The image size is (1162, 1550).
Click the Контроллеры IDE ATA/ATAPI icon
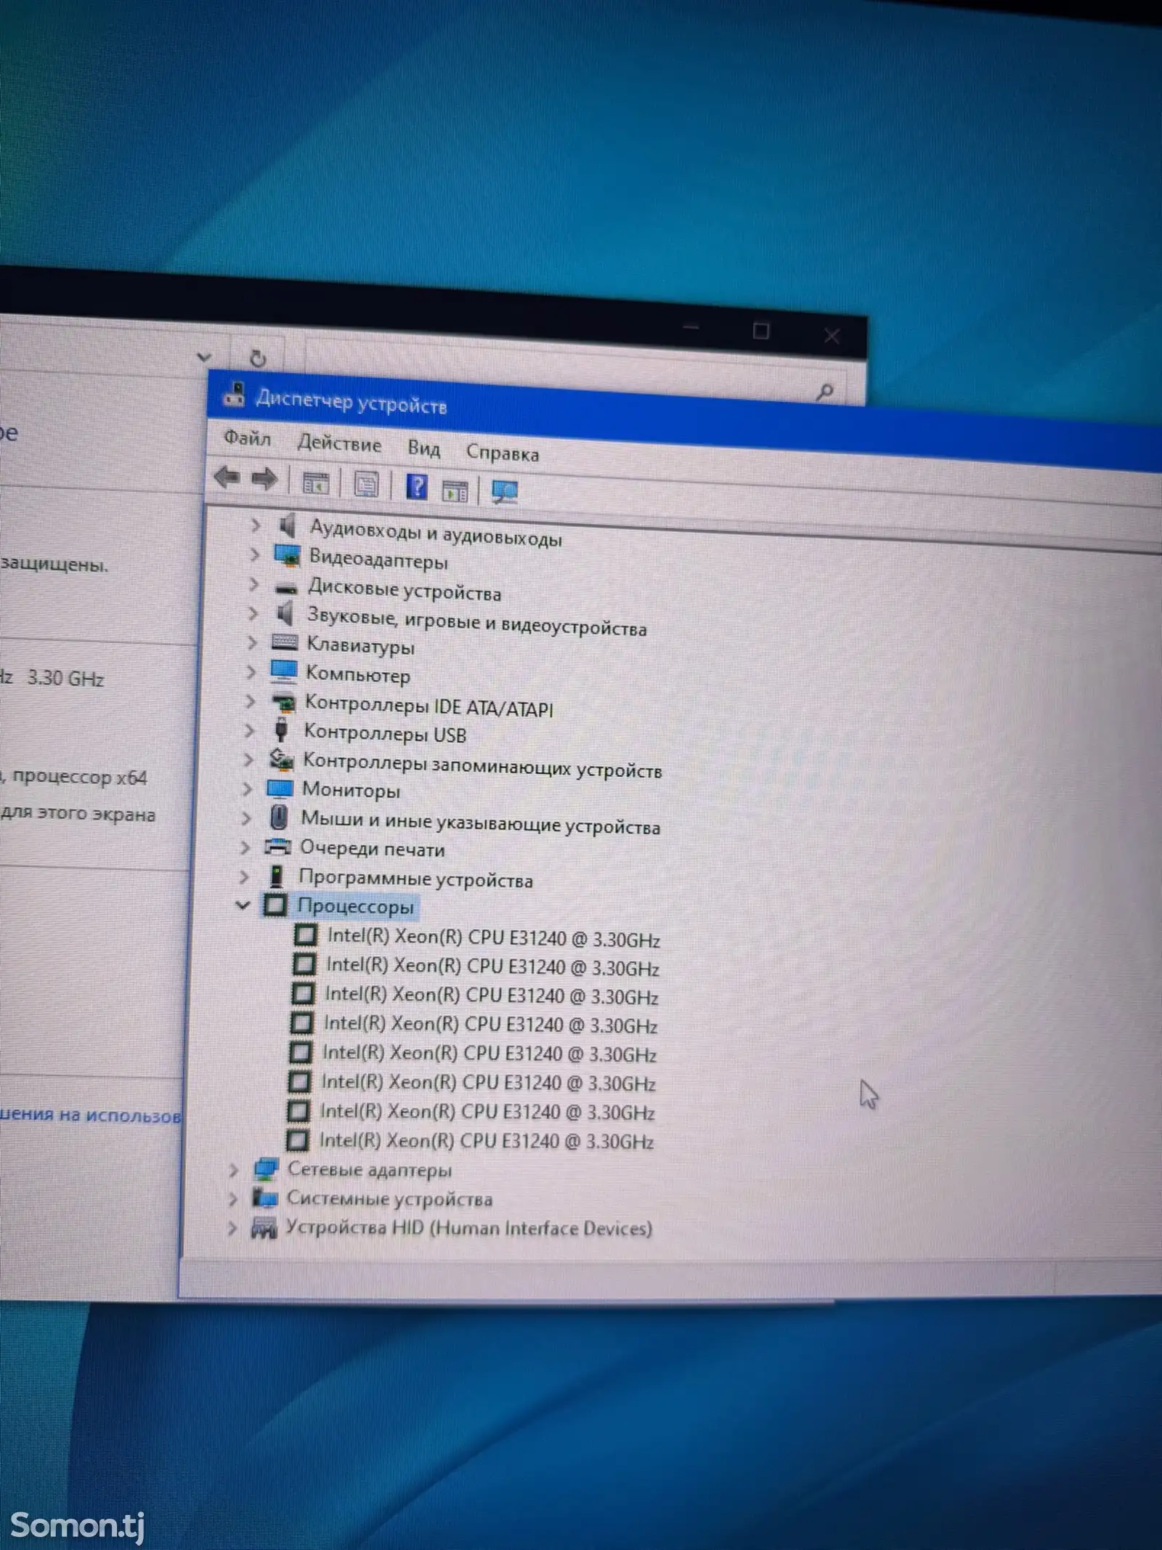tap(283, 702)
